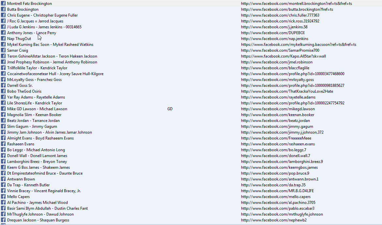Click the Facebook icon next to Rashaeen Evans
This screenshot has width=382, height=225.
[x=3, y=144]
